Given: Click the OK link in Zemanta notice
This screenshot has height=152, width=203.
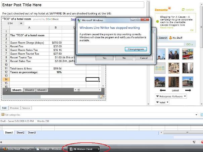Looking at the screenshot, I should pos(192,30).
